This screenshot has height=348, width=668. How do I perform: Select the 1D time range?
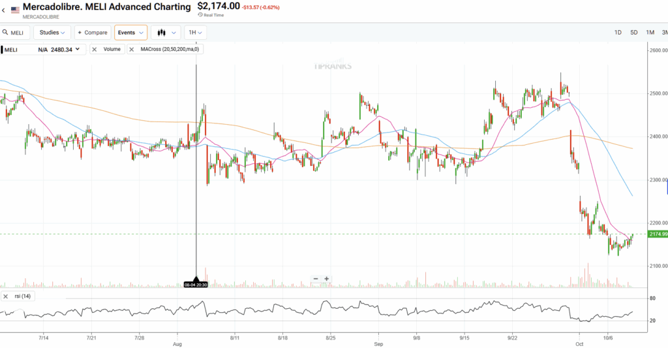pyautogui.click(x=618, y=33)
